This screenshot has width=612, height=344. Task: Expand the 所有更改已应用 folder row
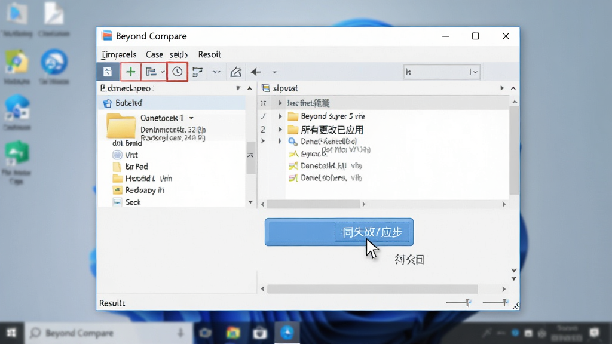point(280,130)
